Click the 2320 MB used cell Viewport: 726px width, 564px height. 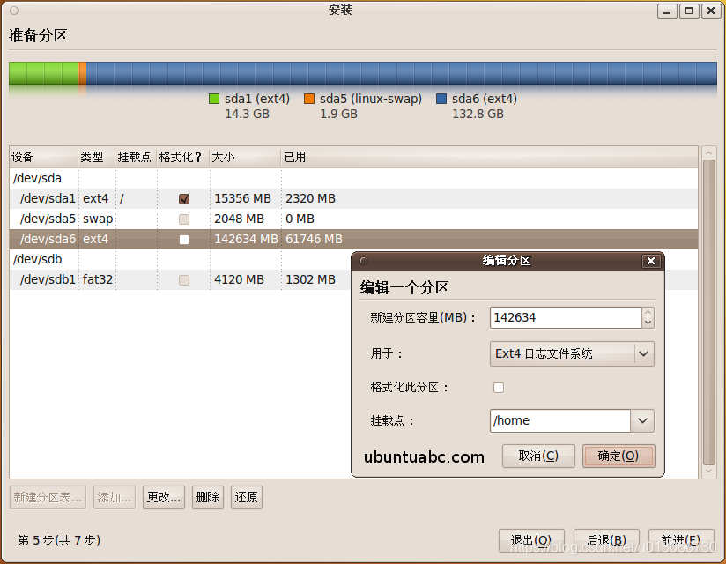pos(310,198)
